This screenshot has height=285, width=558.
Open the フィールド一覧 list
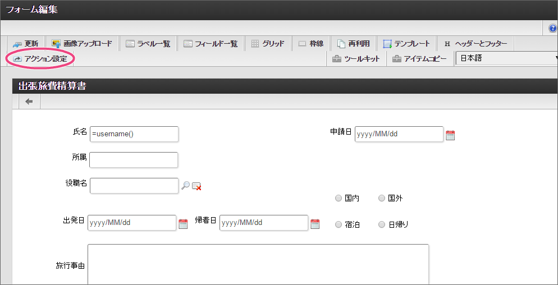(x=210, y=44)
